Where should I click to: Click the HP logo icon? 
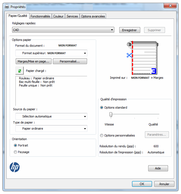15,167
